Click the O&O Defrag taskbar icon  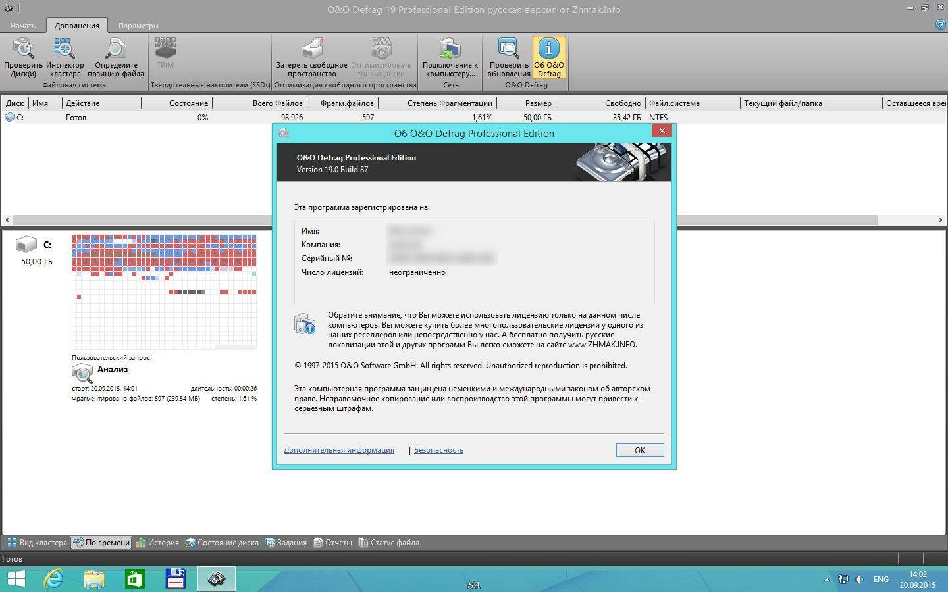point(216,579)
